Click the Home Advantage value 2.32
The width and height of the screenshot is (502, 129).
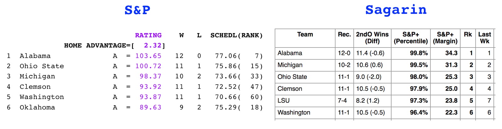pos(152,46)
